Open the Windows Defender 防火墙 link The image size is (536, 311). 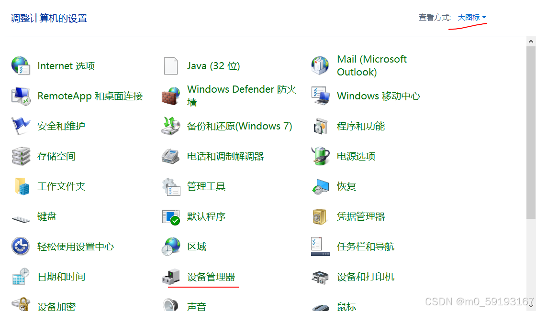tap(241, 96)
